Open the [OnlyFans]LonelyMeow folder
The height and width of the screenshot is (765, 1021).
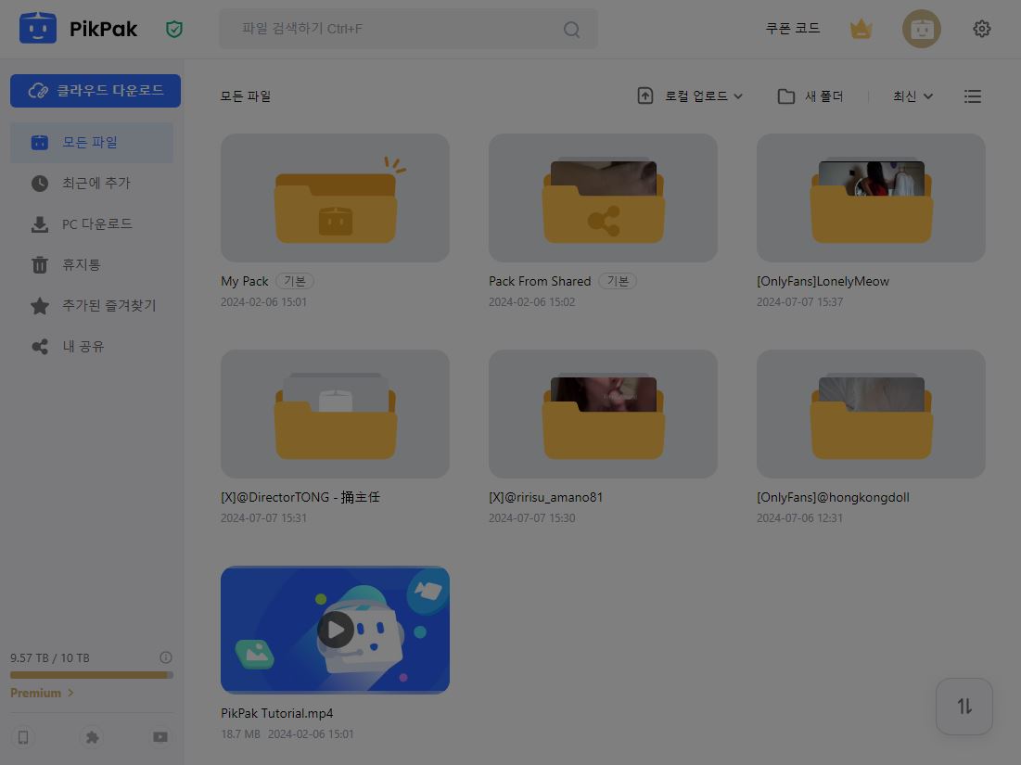click(872, 198)
